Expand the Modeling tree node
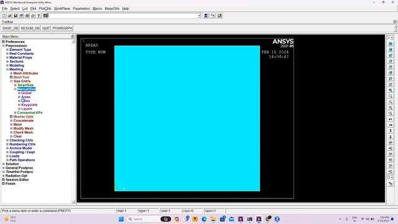 7,65
